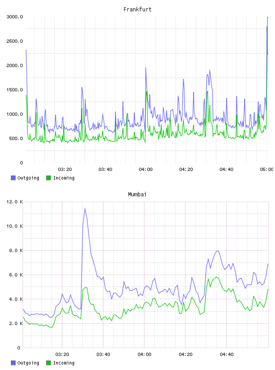Viewport: 275px width, 370px height.
Task: Click the 04:00 time label on Frankfurt chart
Action: pos(146,170)
